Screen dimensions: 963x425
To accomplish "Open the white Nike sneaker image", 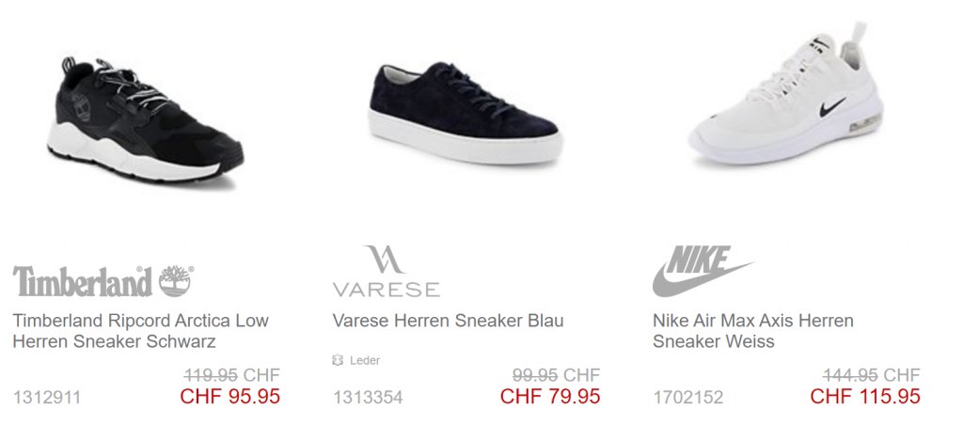I will [786, 94].
